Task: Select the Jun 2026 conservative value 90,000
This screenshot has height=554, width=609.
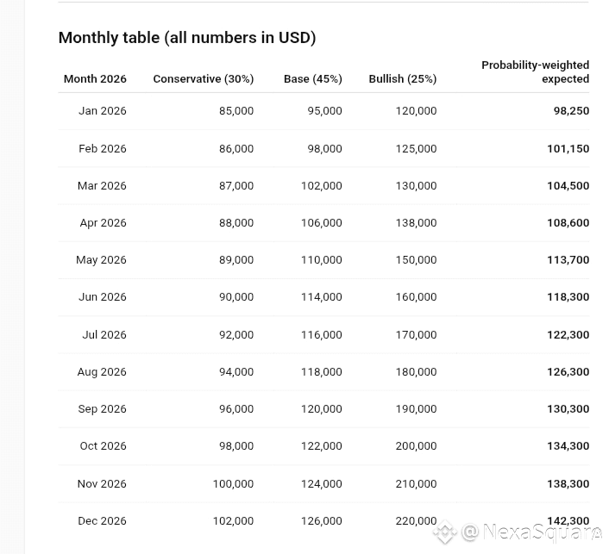Action: (236, 296)
